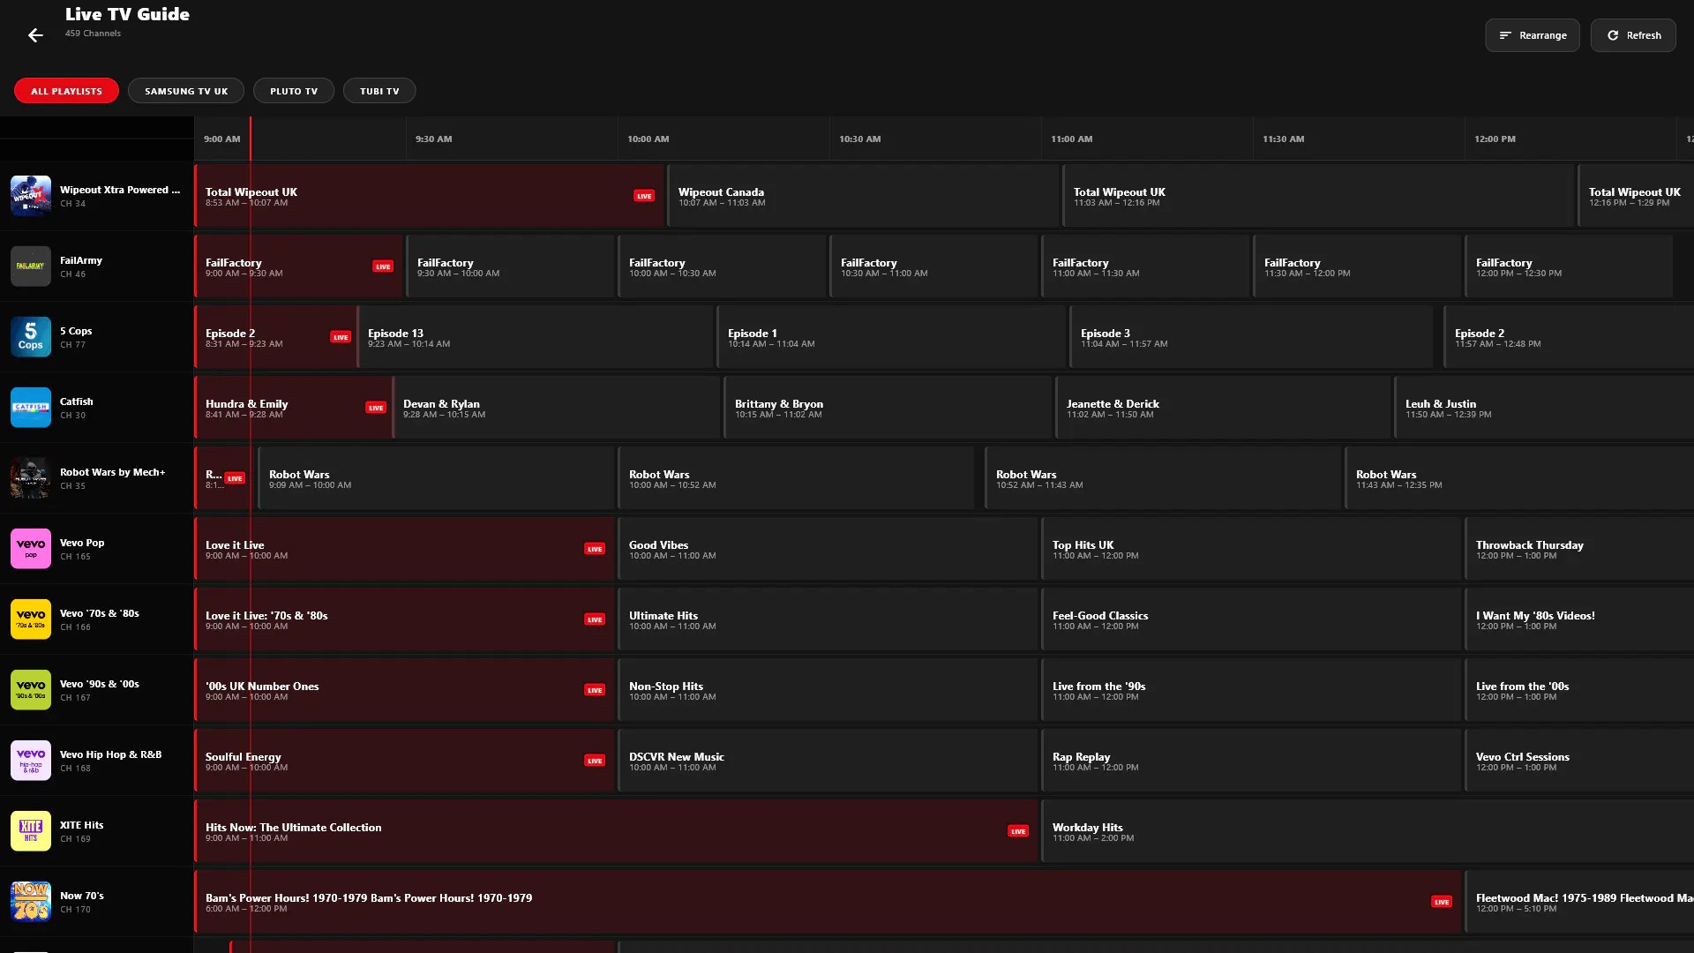Open Episode 3 on 5 Cops
This screenshot has height=953, width=1694.
(x=1251, y=337)
